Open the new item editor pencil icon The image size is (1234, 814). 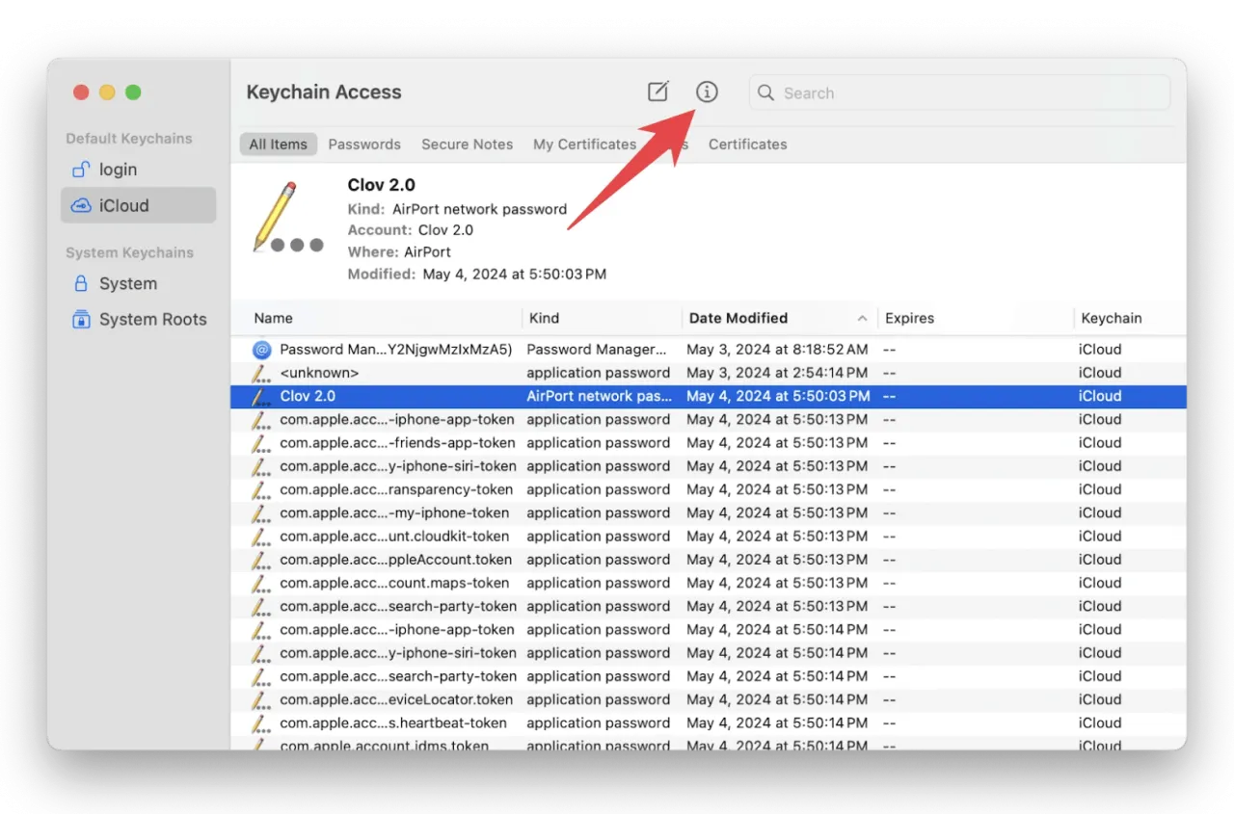tap(657, 92)
